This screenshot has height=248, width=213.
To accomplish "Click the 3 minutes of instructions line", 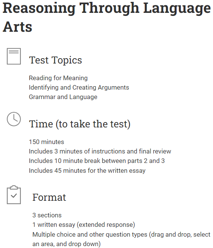I will coord(100,151).
